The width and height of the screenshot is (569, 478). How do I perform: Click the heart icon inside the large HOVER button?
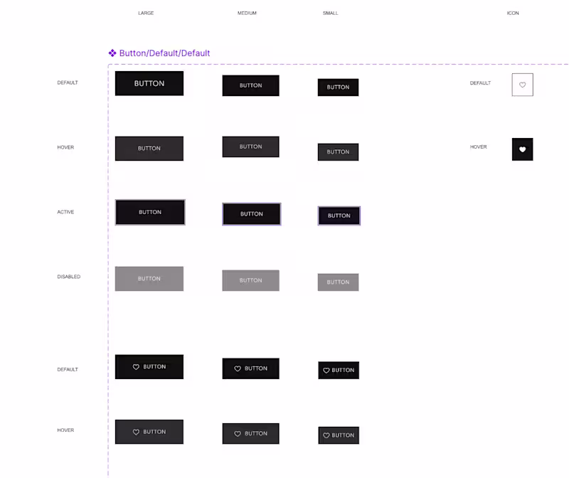(x=135, y=431)
